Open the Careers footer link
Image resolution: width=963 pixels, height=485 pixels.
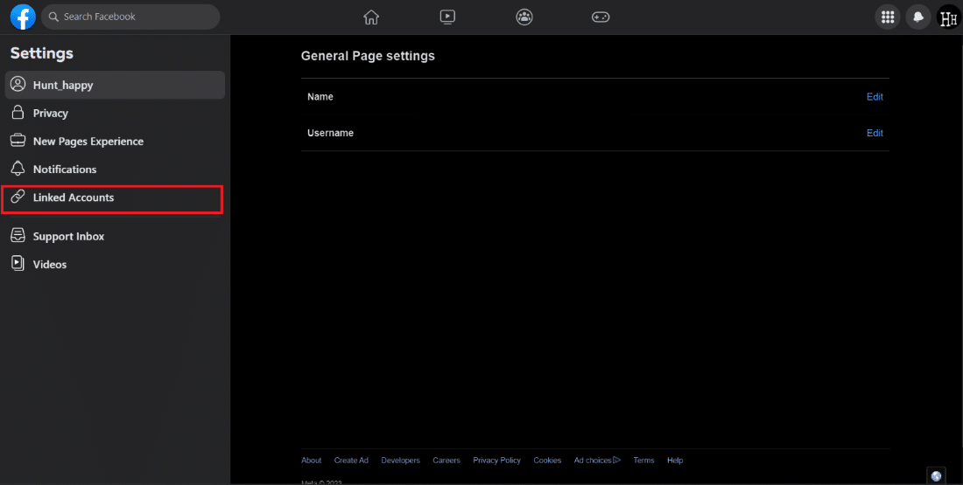446,461
